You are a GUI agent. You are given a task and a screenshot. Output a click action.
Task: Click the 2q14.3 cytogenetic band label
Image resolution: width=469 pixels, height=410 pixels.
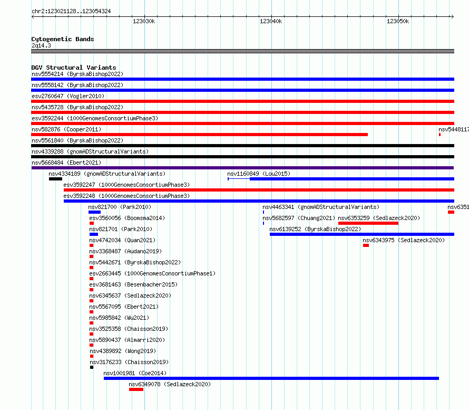pos(41,45)
